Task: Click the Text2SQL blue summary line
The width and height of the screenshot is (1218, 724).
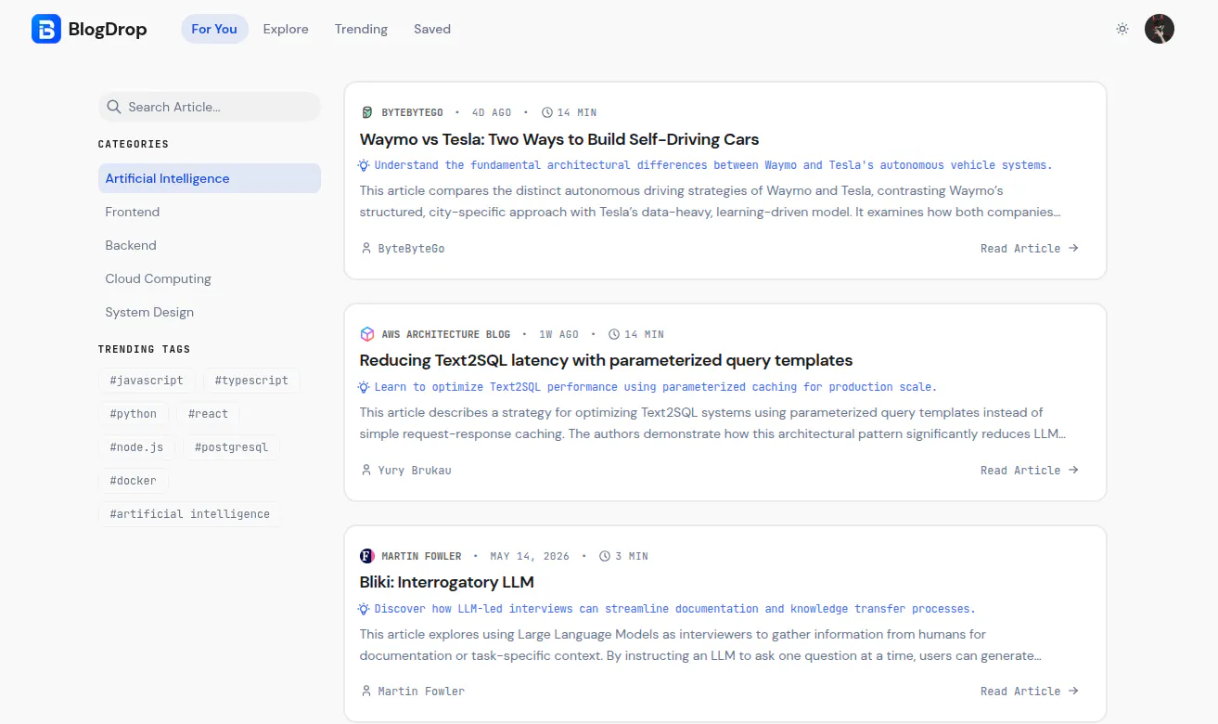Action: (x=656, y=387)
